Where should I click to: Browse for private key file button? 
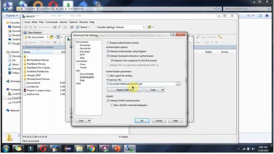click(178, 84)
